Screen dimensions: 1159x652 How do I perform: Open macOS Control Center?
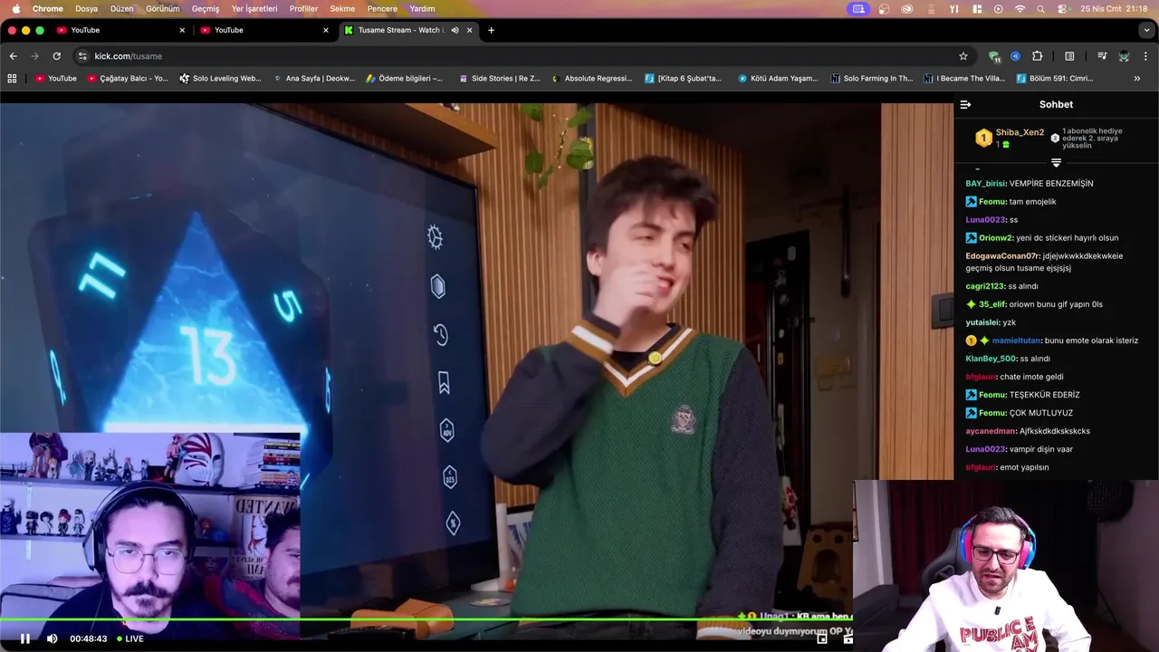click(x=1061, y=8)
